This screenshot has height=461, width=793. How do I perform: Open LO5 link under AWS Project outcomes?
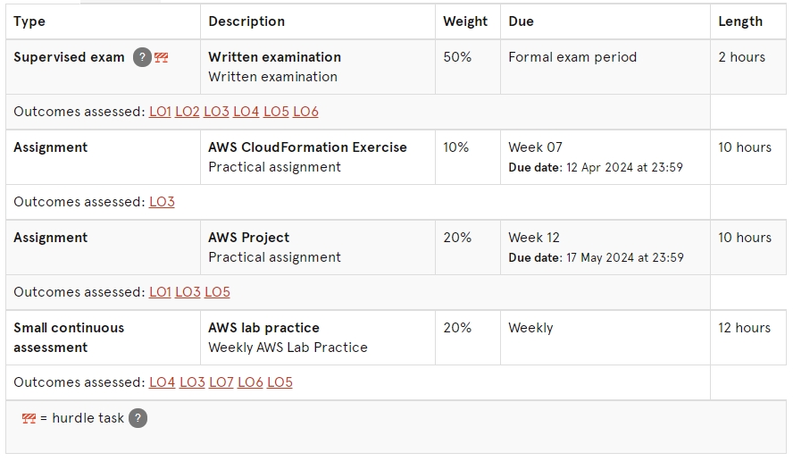click(218, 292)
